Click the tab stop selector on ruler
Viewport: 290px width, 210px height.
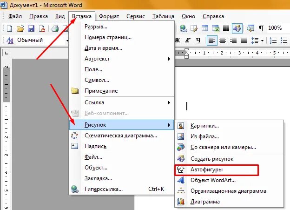pos(7,53)
